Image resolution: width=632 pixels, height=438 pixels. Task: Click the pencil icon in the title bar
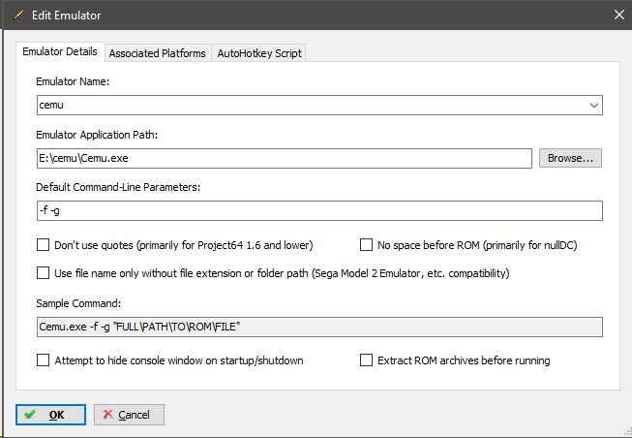pos(18,15)
